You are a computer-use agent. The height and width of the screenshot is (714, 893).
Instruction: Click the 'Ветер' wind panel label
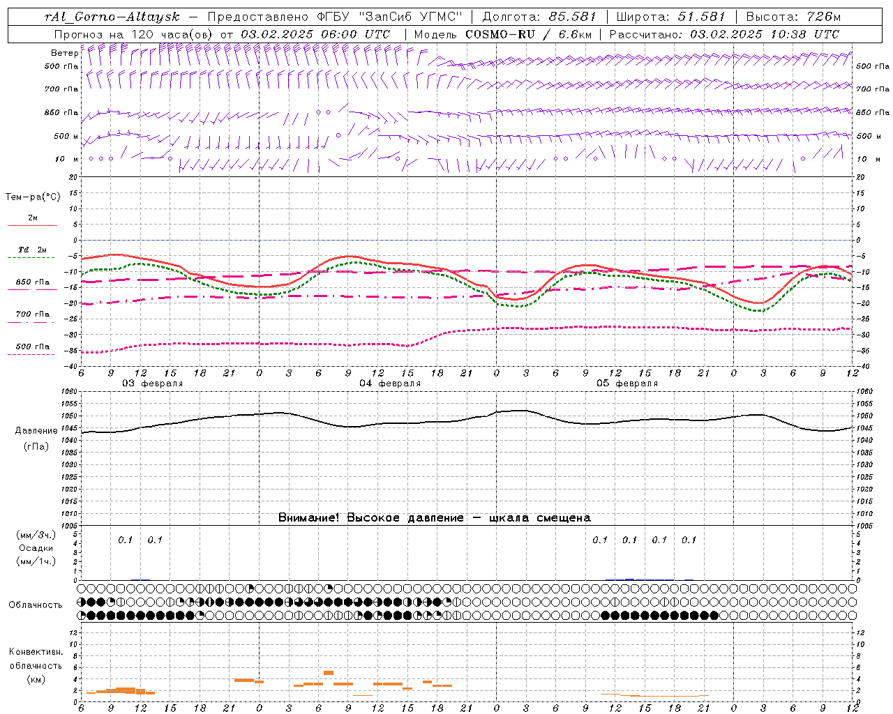point(64,53)
